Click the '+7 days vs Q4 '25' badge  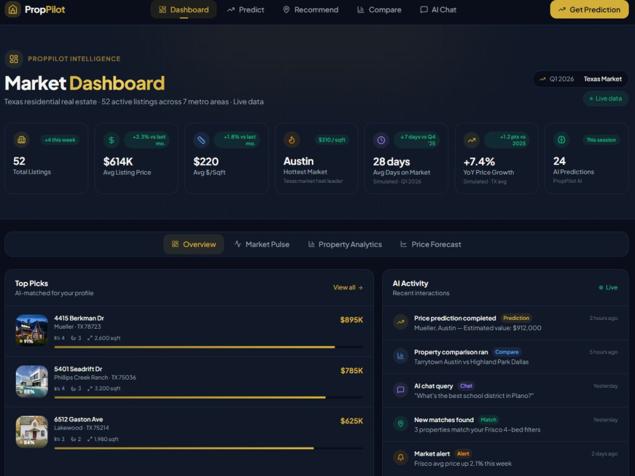417,140
